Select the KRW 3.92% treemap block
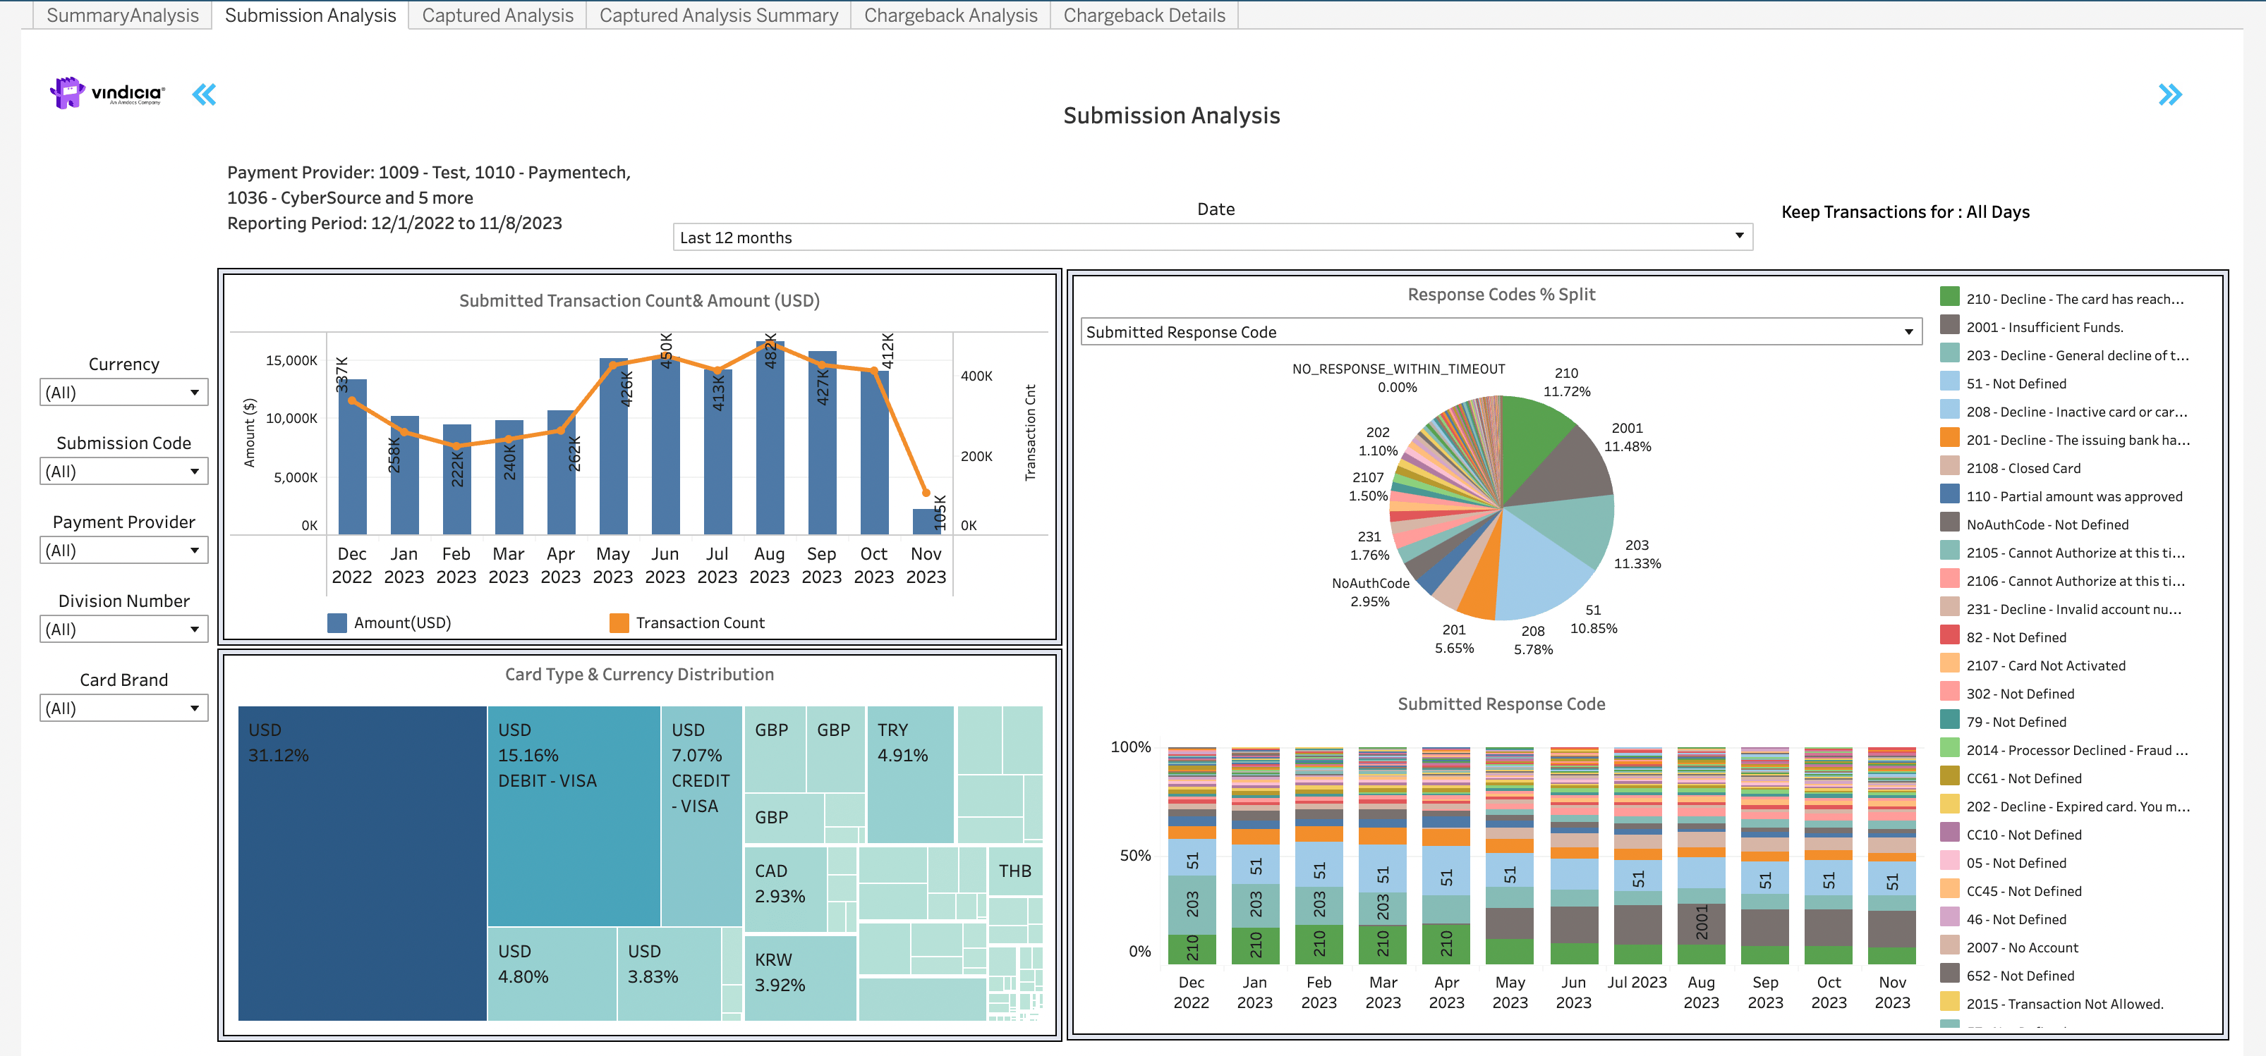The height and width of the screenshot is (1056, 2266). [801, 978]
